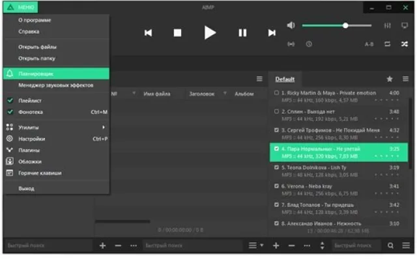This screenshot has width=417, height=259.
Task: Uncheck the Teona Dolnikova track checkbox
Action: click(276, 167)
